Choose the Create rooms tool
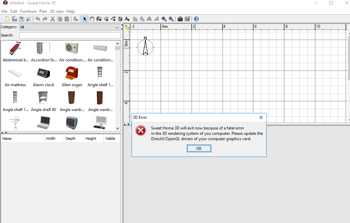 106,19
